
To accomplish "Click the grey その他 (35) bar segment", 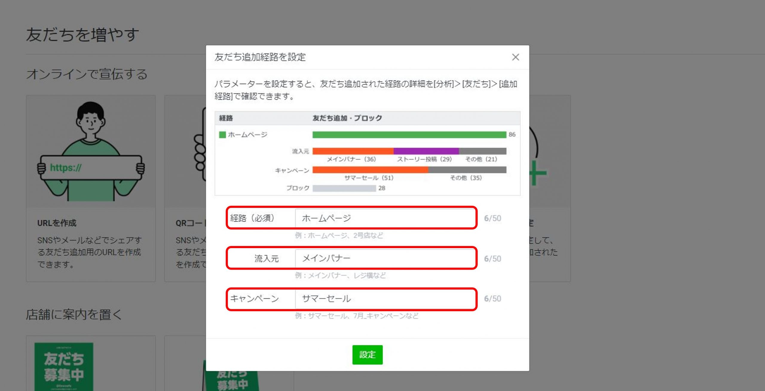I will (467, 170).
